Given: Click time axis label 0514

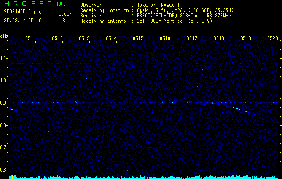Looking at the screenshot, I should point(111,38).
